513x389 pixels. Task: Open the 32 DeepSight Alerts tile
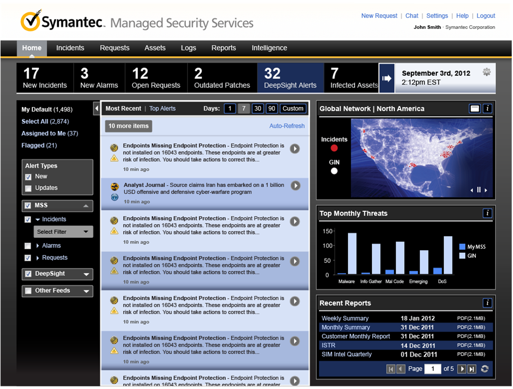click(x=290, y=78)
